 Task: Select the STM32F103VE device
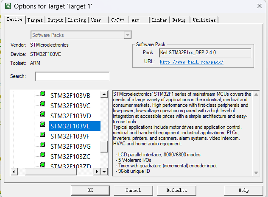tap(75, 126)
